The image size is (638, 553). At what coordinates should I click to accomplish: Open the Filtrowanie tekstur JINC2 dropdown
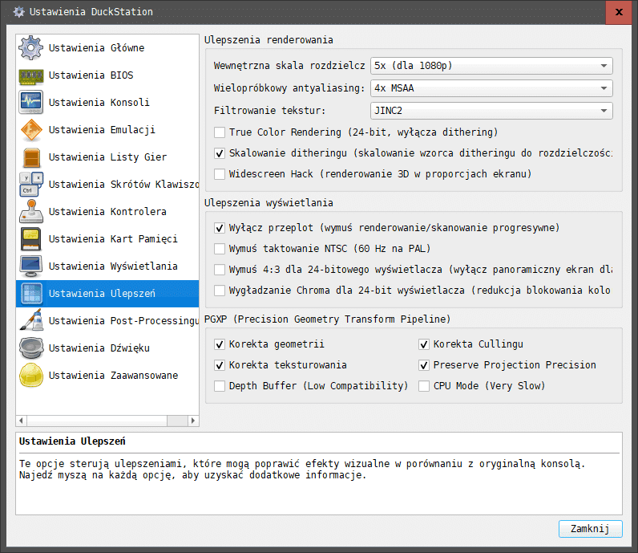coord(491,111)
